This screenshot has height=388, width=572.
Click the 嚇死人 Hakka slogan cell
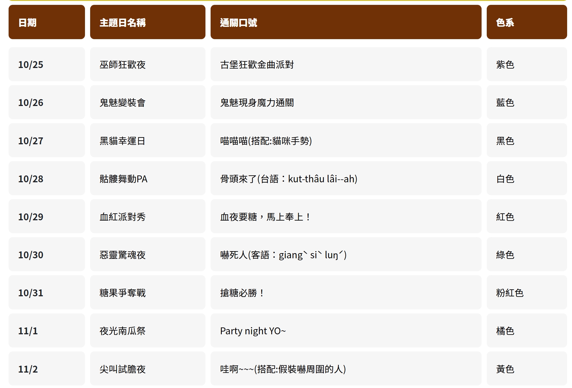[346, 254]
